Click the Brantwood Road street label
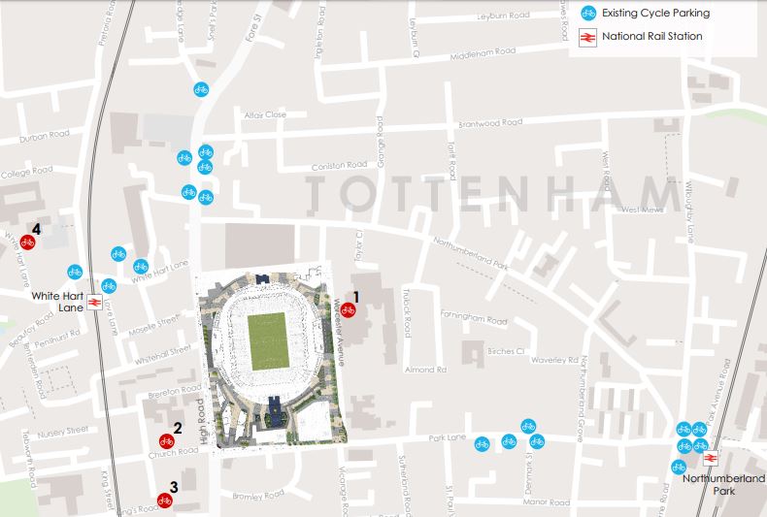767x517 pixels. click(490, 123)
